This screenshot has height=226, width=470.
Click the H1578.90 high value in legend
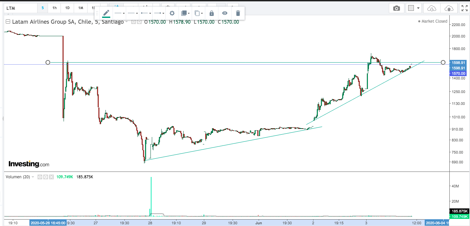[x=180, y=22]
